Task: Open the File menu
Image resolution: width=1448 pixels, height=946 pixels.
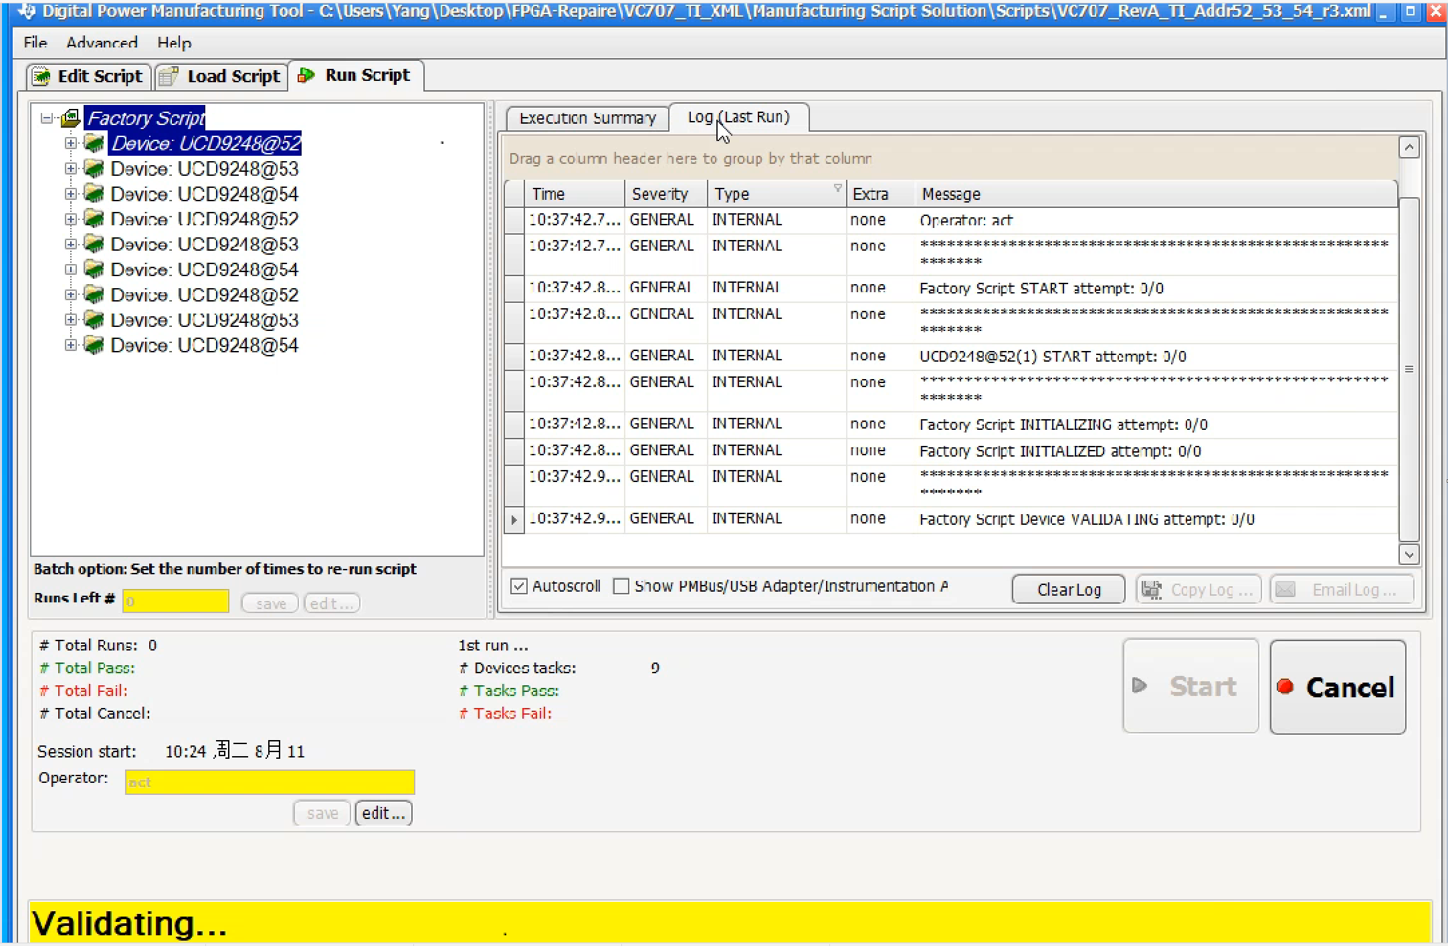Action: tap(35, 43)
